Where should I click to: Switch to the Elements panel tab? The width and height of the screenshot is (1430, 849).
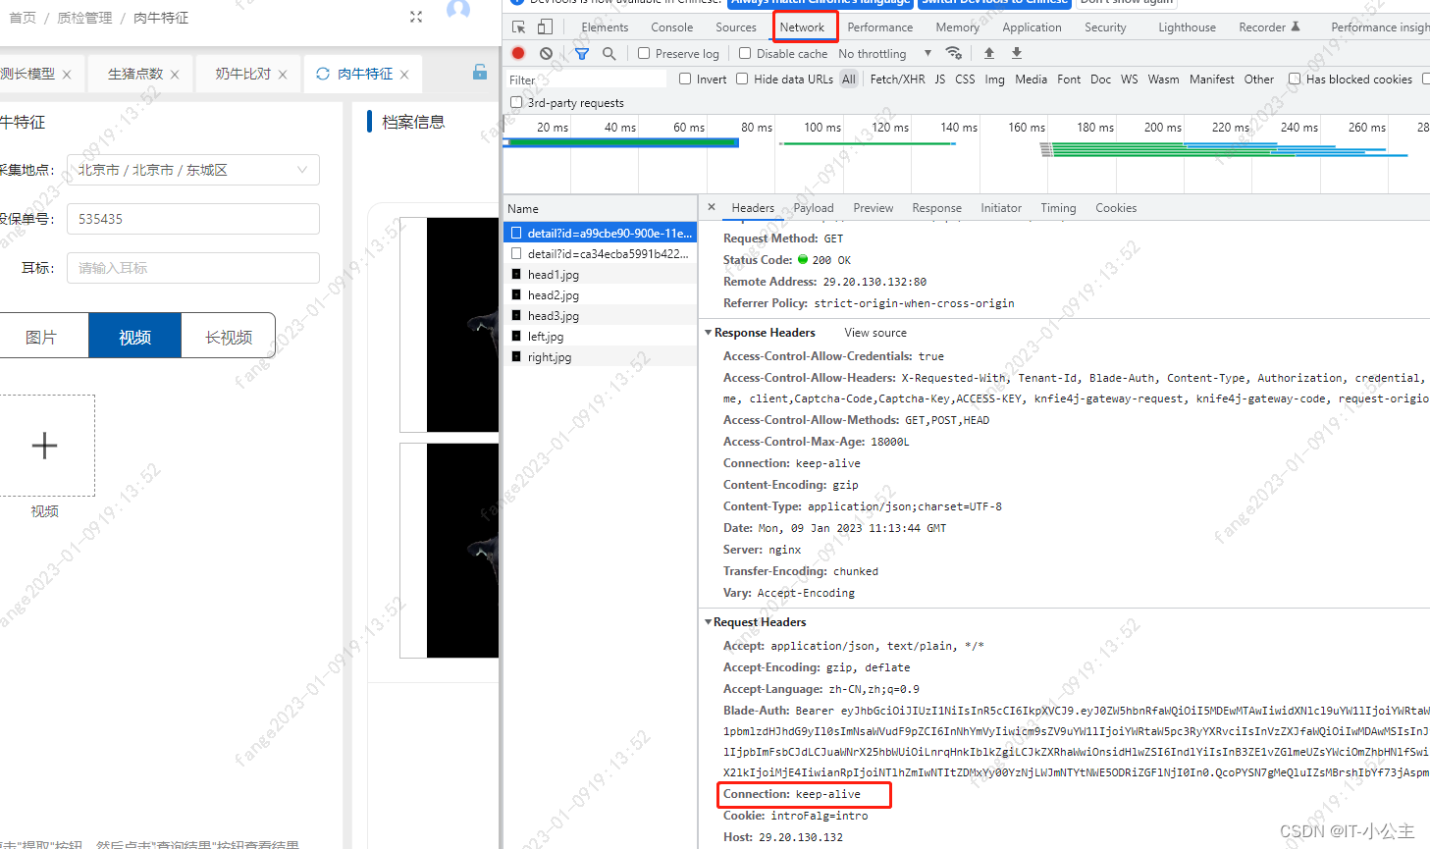(605, 27)
